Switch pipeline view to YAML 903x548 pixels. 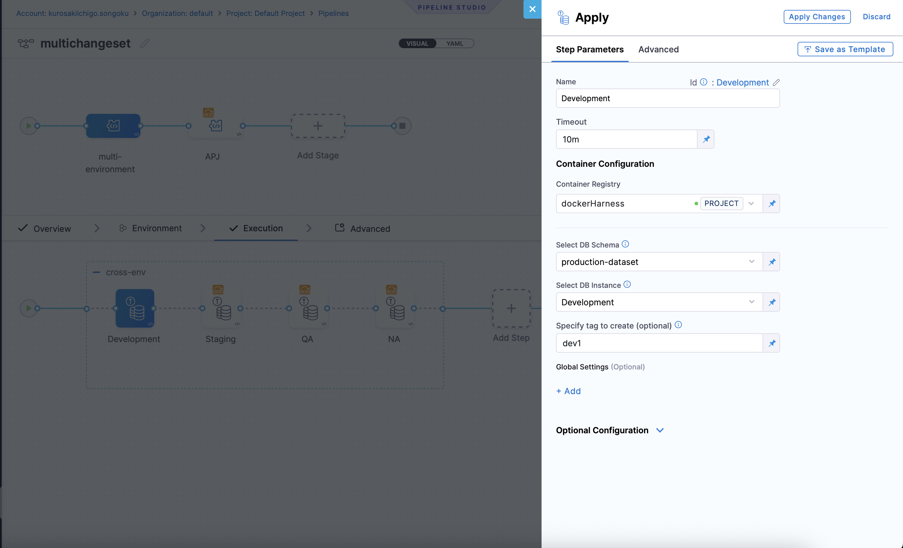tap(455, 43)
